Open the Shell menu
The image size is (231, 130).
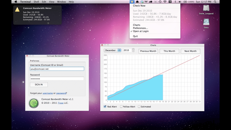[36, 2]
